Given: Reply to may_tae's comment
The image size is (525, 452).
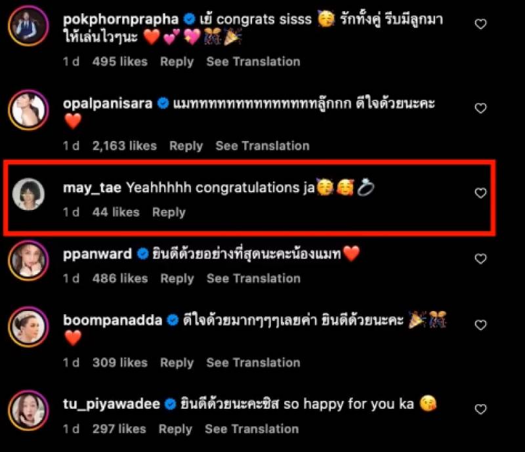Looking at the screenshot, I should (x=169, y=212).
